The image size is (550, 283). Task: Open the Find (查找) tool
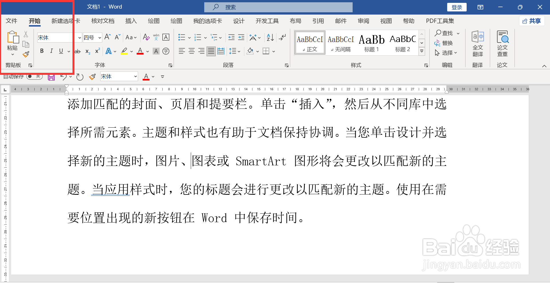[x=444, y=33]
